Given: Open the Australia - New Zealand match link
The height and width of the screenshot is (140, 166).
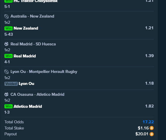Looking at the screenshot, I should (32, 16).
